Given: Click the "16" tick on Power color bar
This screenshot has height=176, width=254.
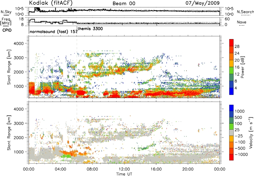Looking at the screenshot, I should (237, 67).
